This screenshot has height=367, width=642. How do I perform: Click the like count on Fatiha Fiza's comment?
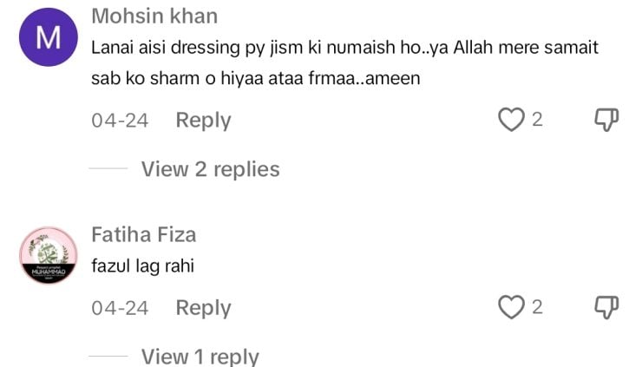pyautogui.click(x=537, y=307)
